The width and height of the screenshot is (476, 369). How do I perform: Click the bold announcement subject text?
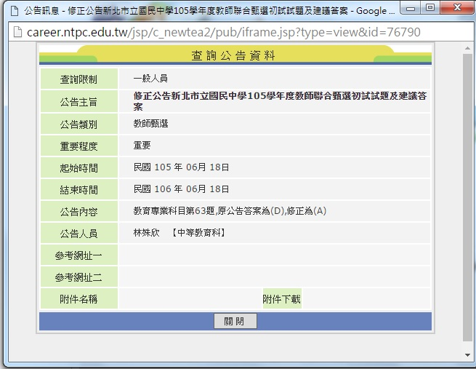pyautogui.click(x=280, y=100)
